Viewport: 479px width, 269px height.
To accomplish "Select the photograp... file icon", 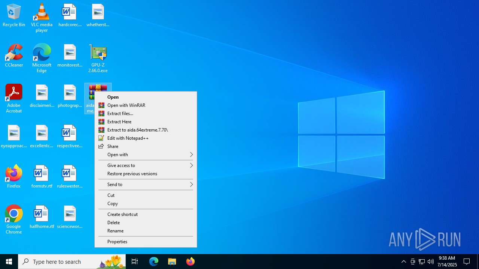I will 70,96.
